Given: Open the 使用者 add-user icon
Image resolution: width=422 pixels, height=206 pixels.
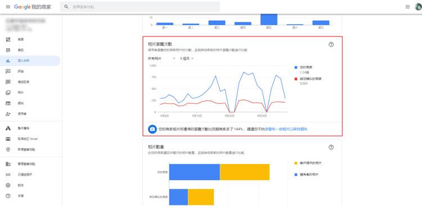Looking at the screenshot, I should [8, 114].
